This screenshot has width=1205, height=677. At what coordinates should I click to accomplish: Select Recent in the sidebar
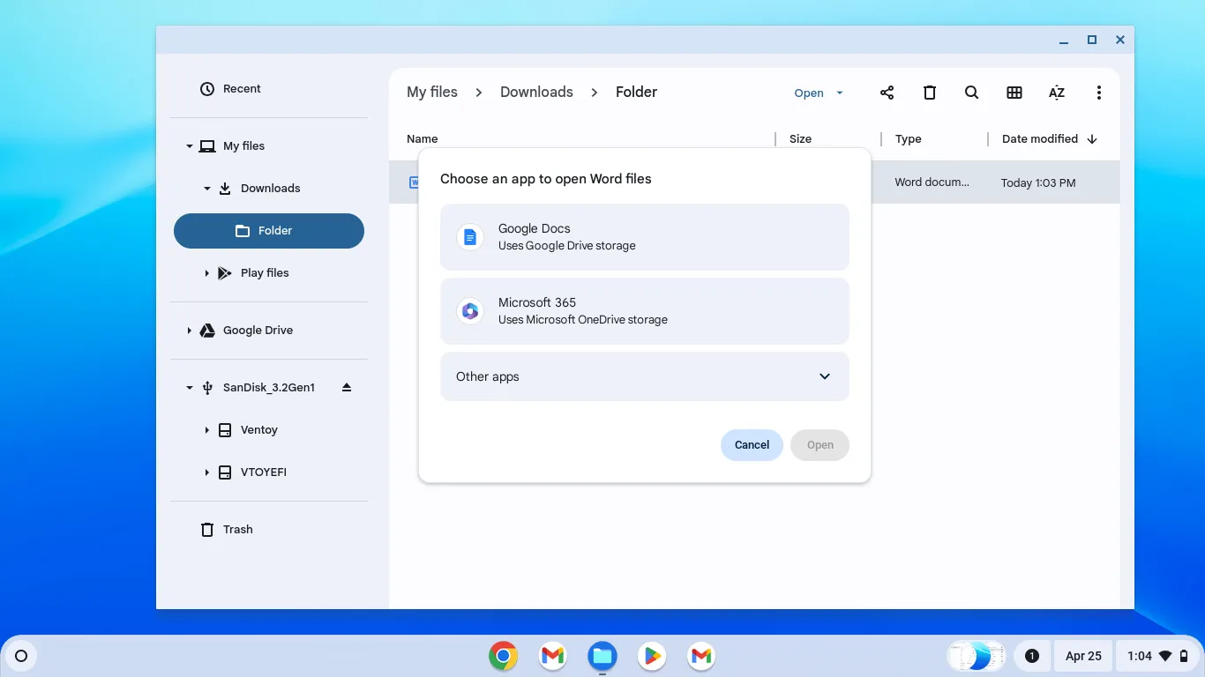point(269,89)
